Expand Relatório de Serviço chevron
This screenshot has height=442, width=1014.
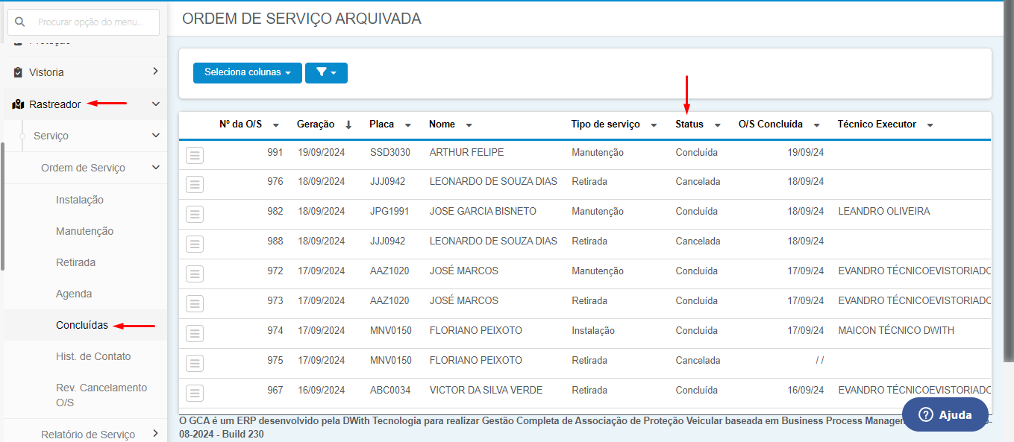[155, 433]
